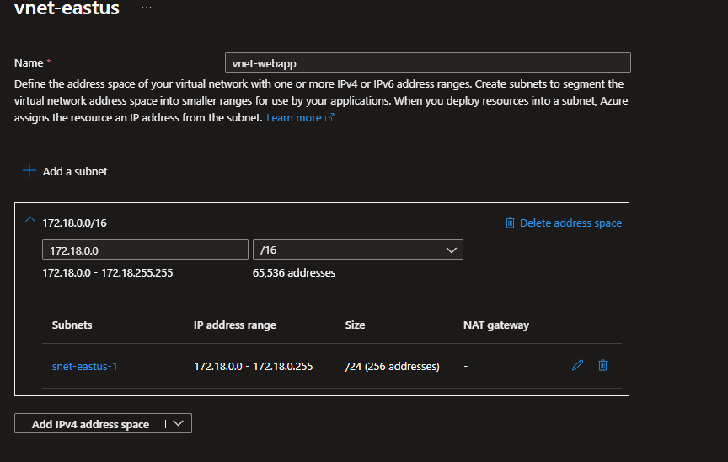
Task: Expand the Add IPv4 address space dropdown arrow
Action: [178, 424]
